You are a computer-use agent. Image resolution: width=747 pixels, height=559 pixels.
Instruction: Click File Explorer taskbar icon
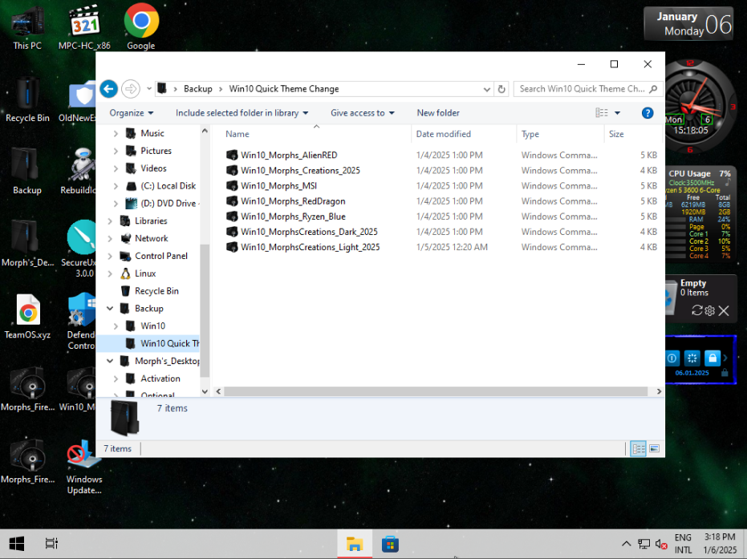(355, 544)
